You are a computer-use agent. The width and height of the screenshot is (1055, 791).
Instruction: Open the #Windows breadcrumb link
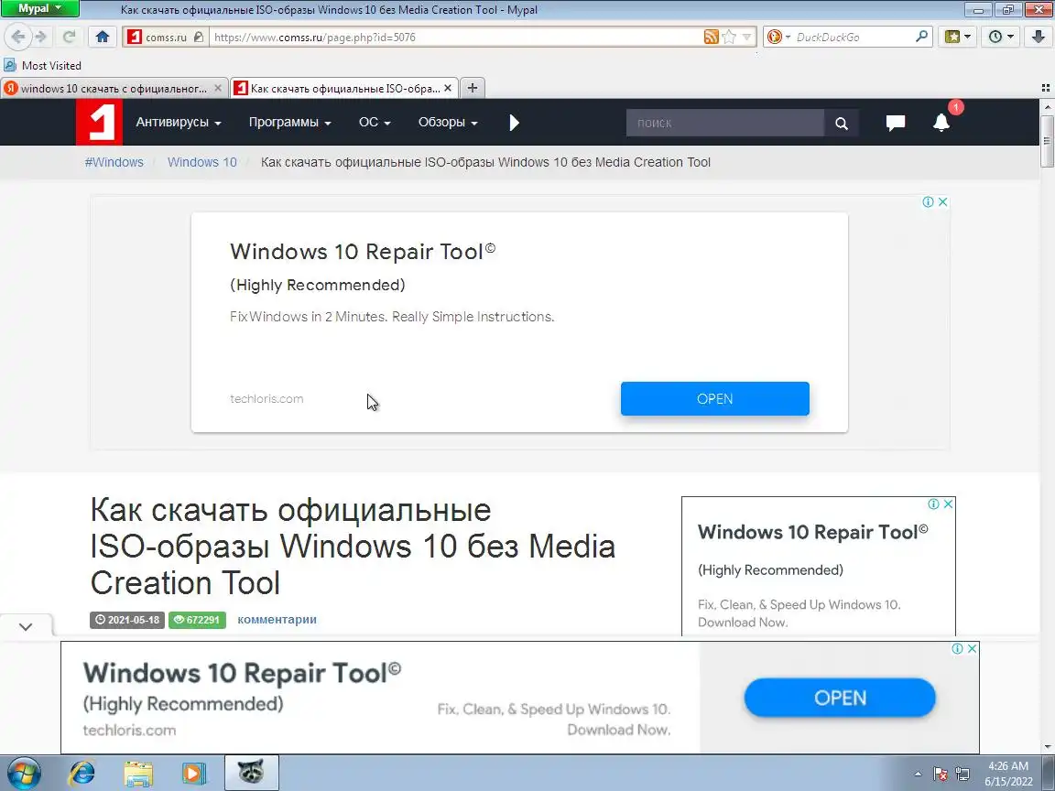[114, 162]
